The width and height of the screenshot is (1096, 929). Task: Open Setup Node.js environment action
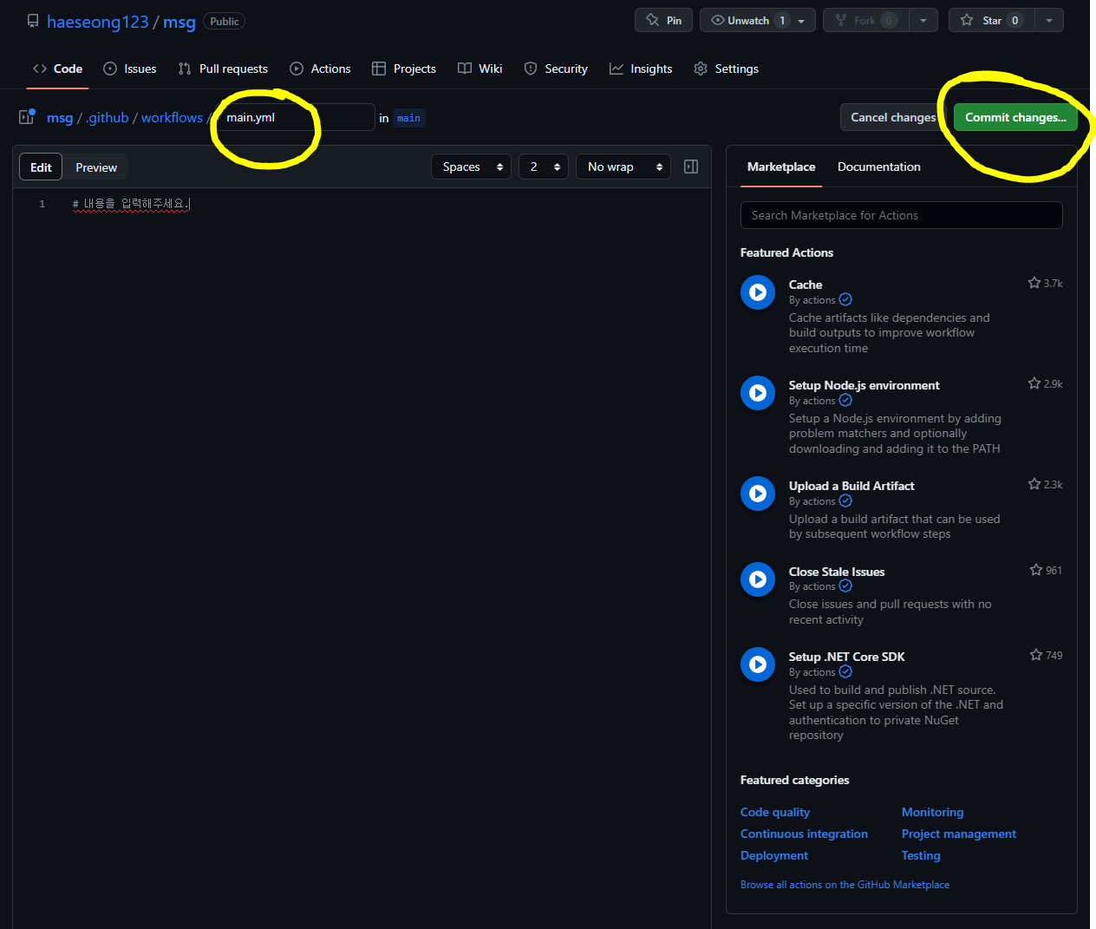coord(864,385)
